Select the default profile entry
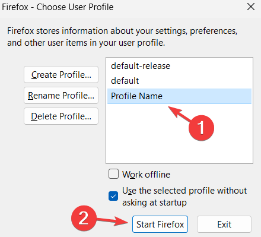The width and height of the screenshot is (261, 237). pyautogui.click(x=179, y=81)
